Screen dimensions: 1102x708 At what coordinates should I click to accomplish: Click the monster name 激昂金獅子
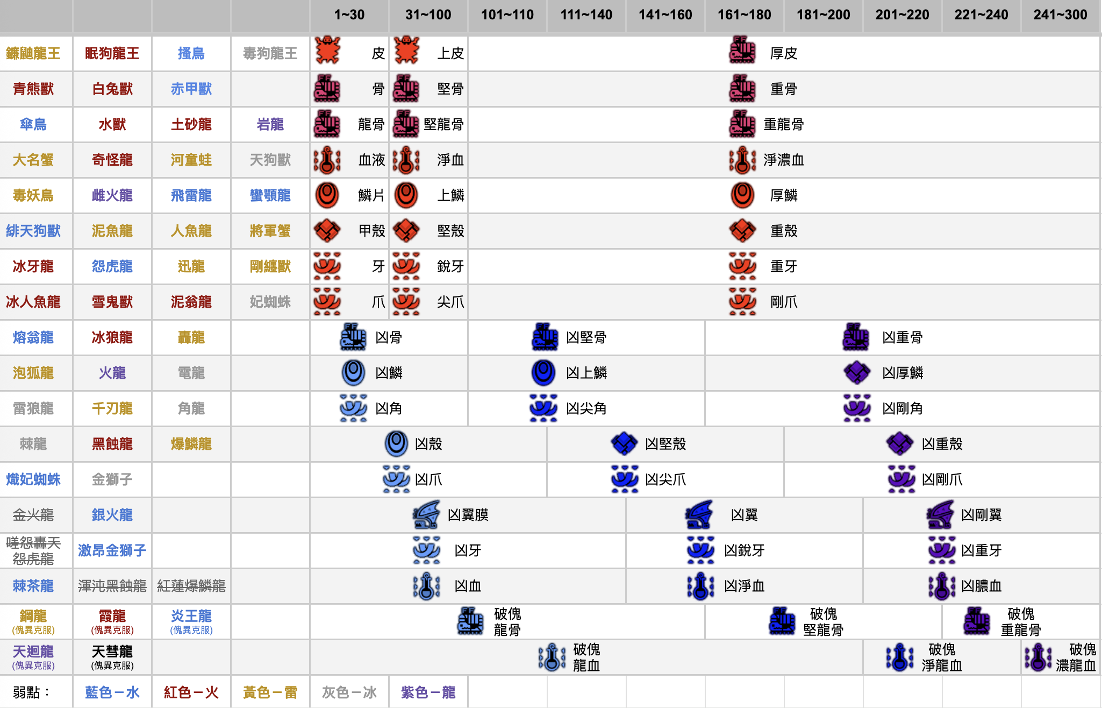pyautogui.click(x=112, y=550)
